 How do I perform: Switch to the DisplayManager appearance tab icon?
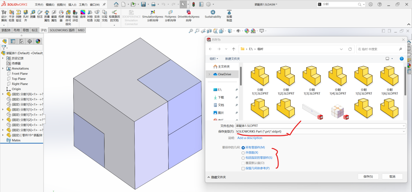click(38, 41)
